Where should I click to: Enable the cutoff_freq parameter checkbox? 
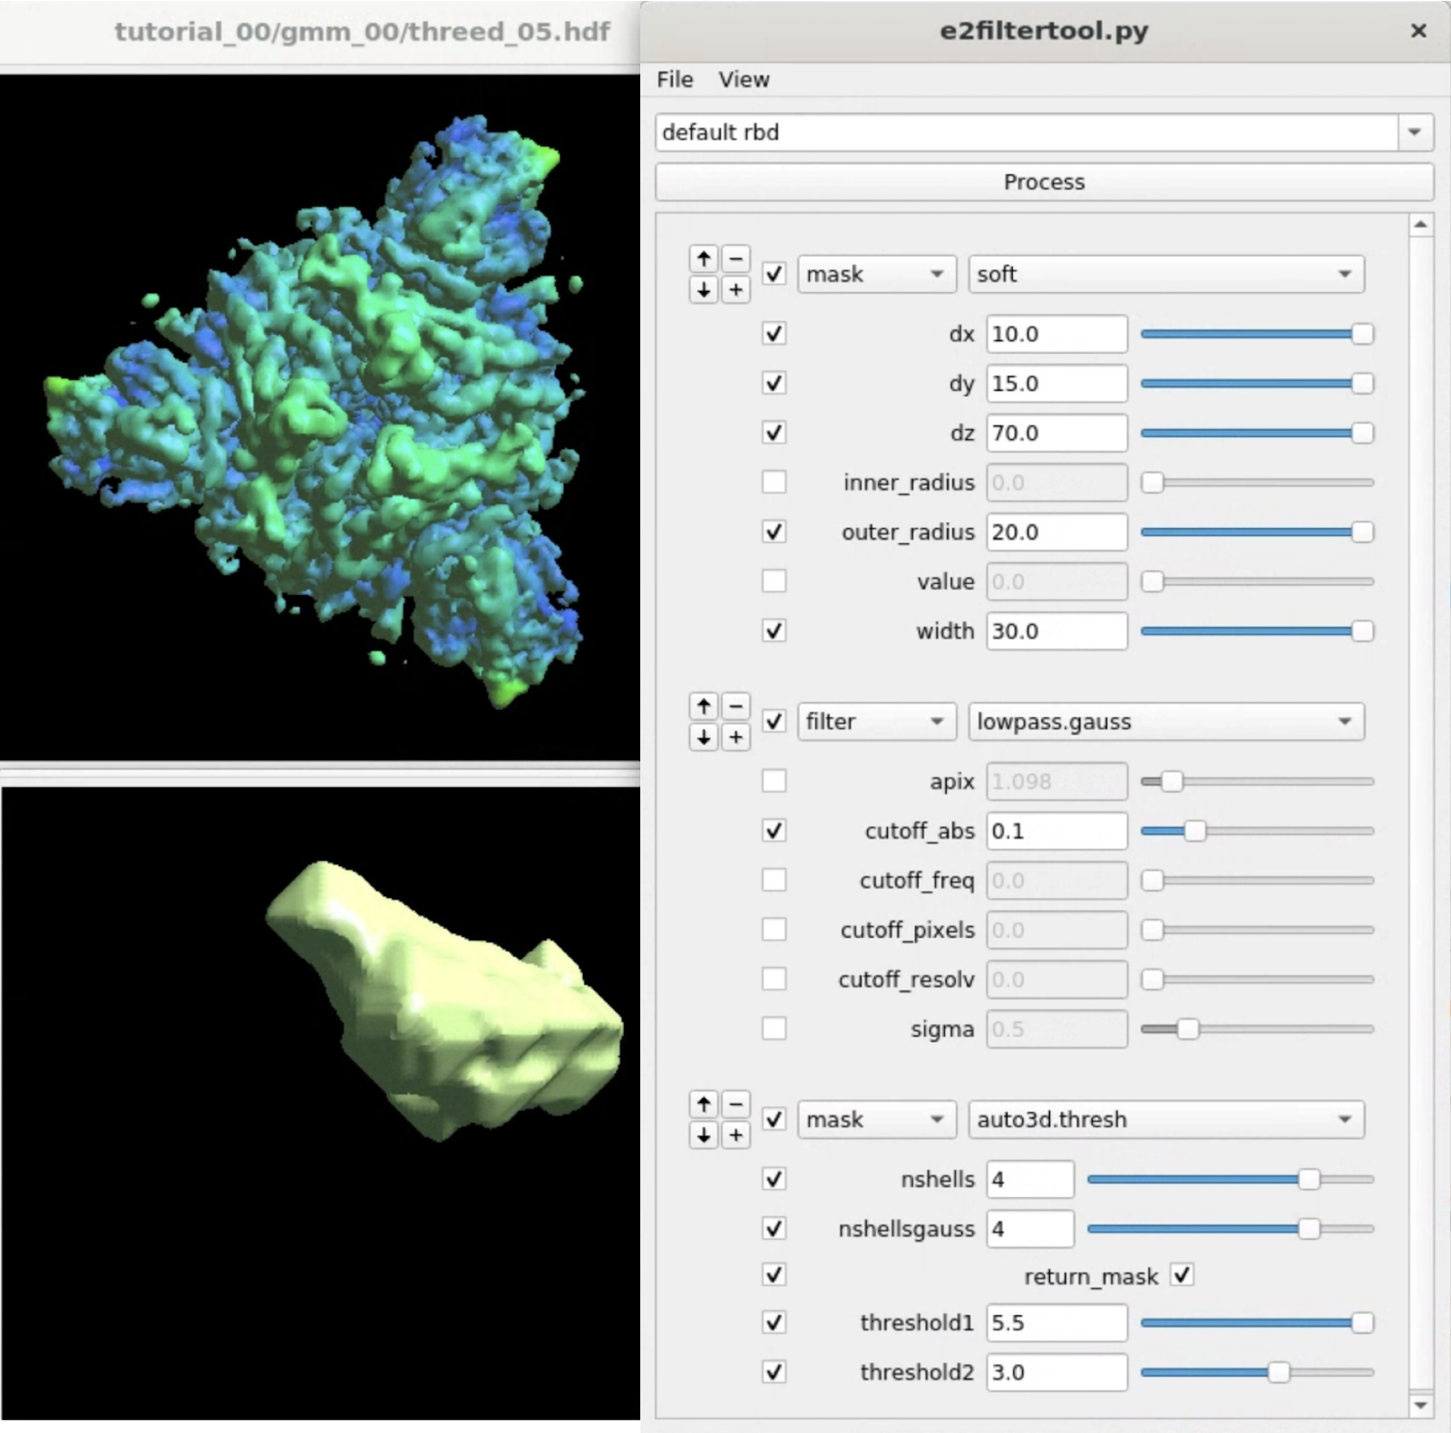pos(774,880)
